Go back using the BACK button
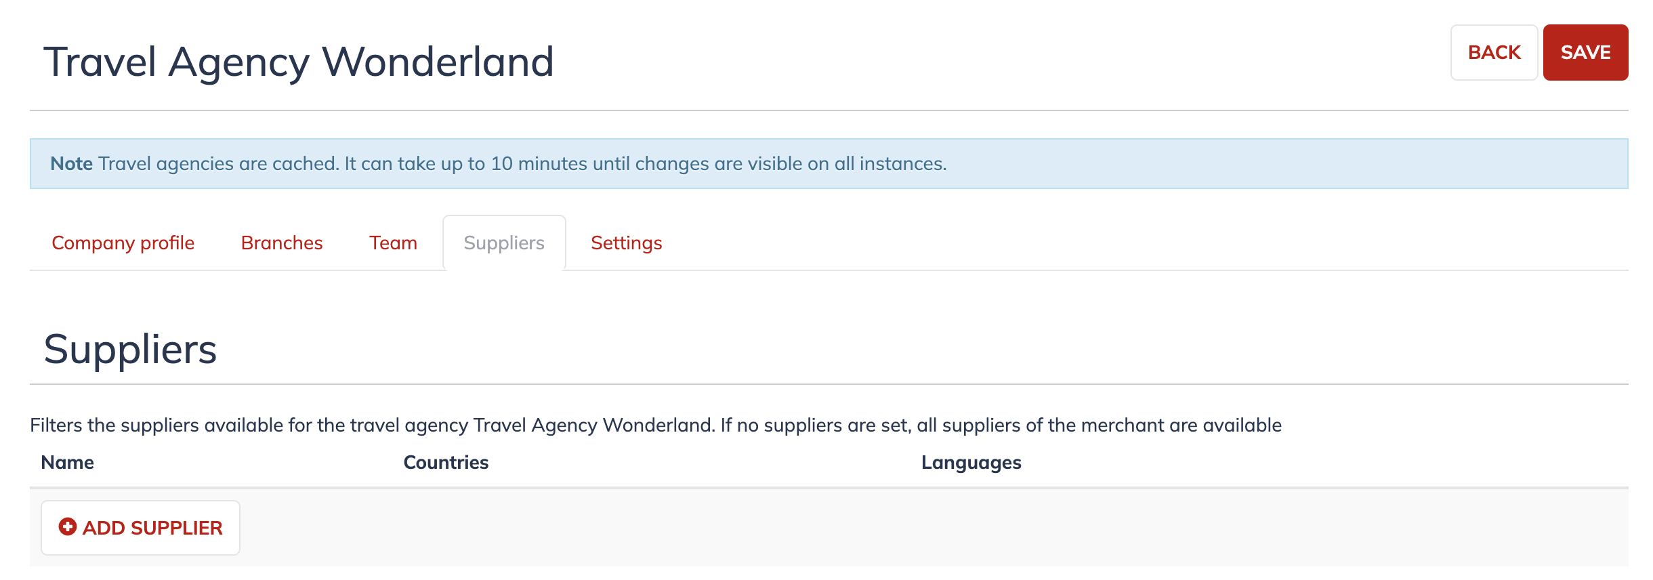 pos(1494,53)
